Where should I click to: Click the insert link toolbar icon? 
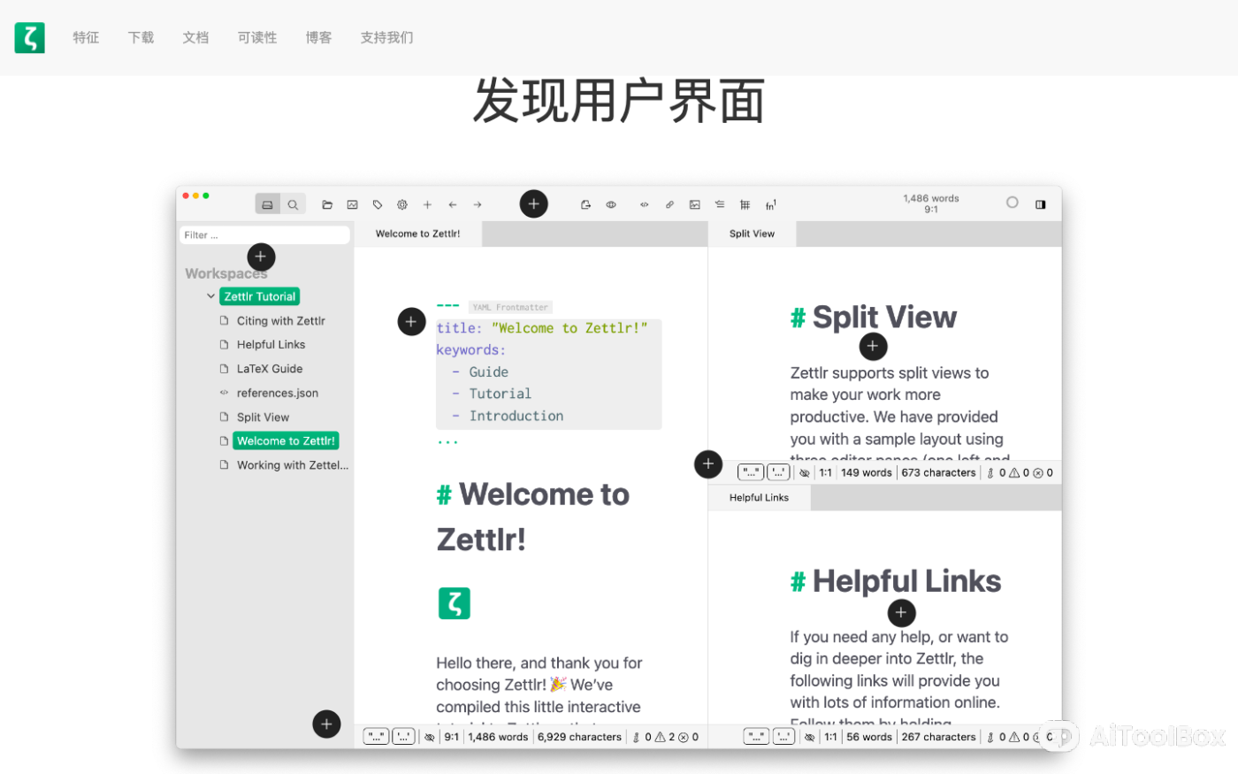point(669,204)
